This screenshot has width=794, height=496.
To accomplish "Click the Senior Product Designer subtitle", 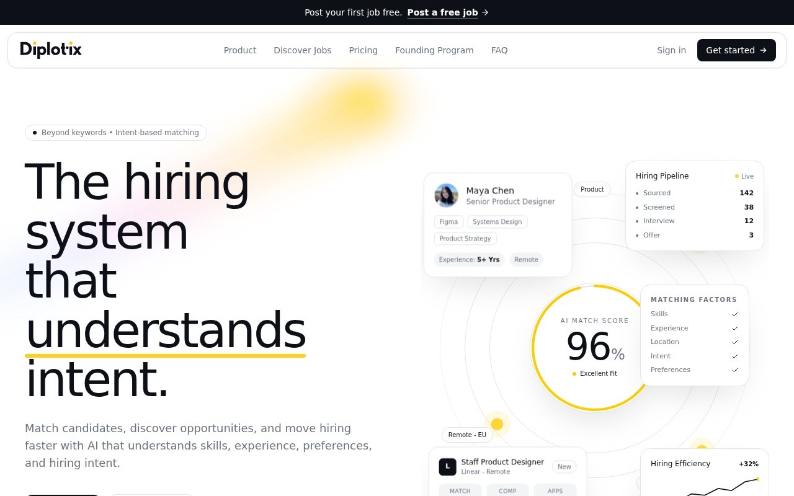I will 511,201.
